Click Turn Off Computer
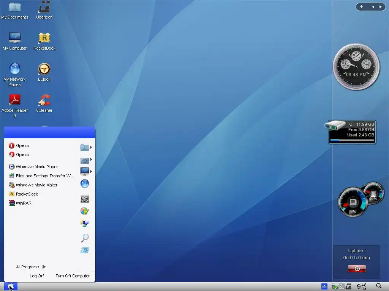 tap(73, 276)
